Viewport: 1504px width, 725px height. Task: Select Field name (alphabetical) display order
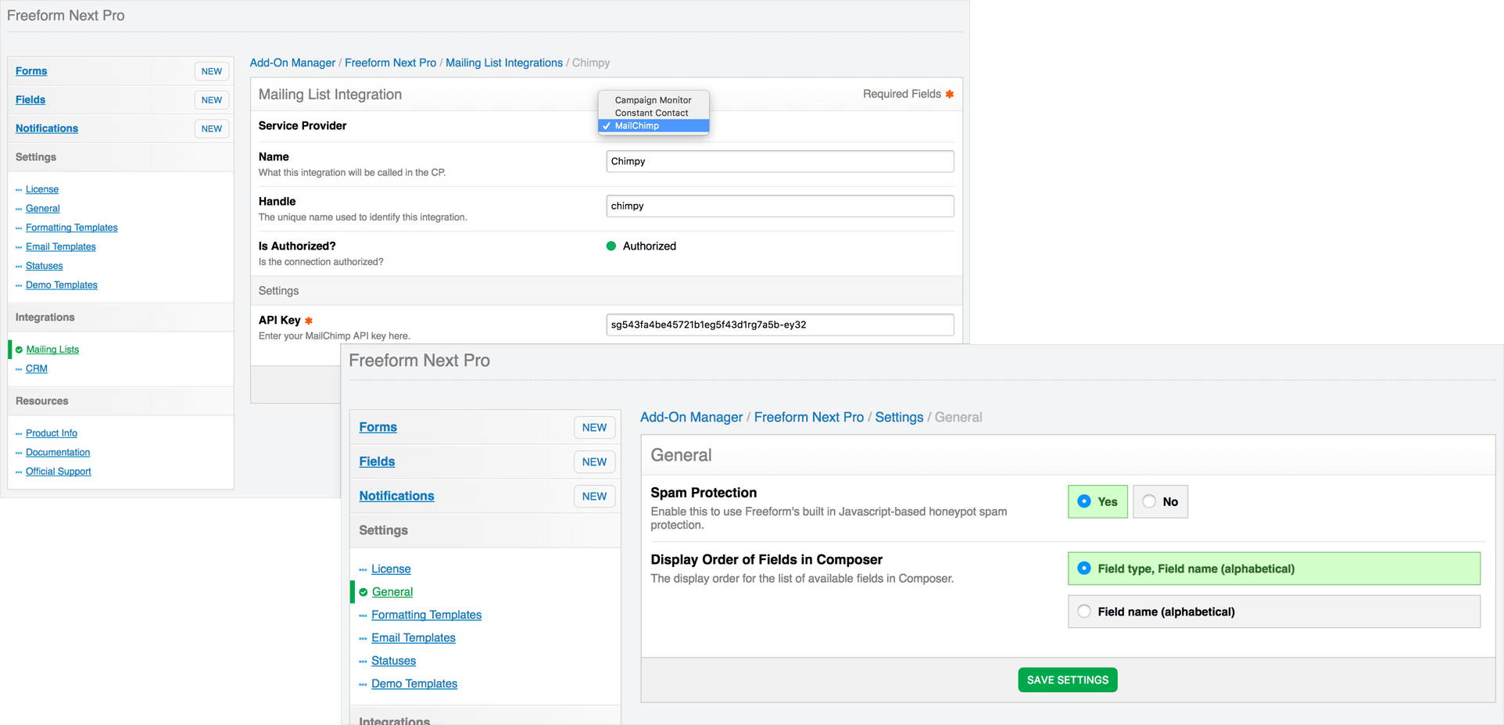point(1274,612)
